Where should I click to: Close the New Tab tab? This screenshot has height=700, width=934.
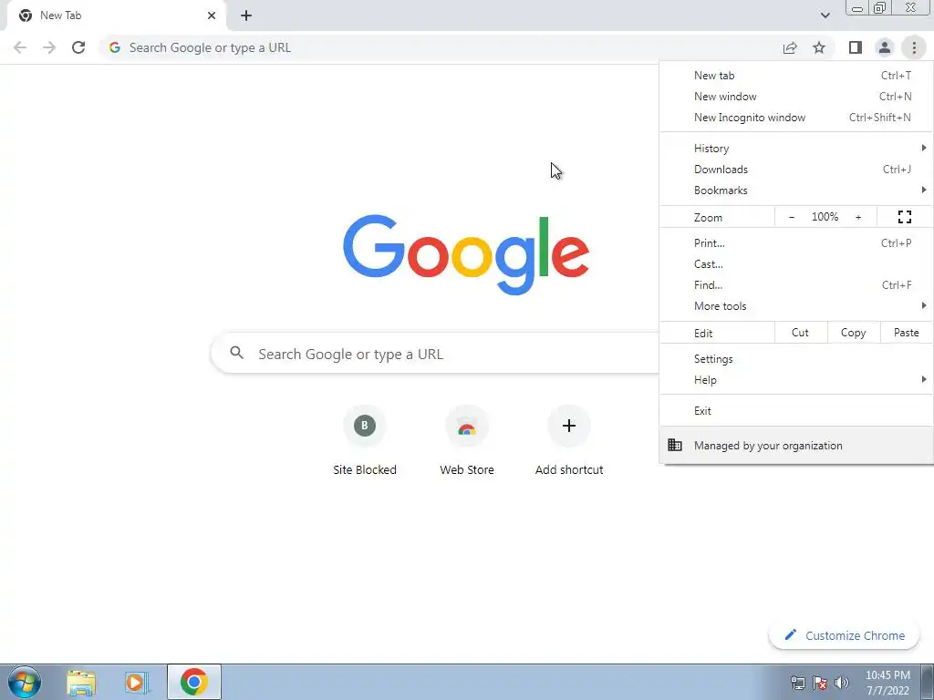click(x=212, y=15)
